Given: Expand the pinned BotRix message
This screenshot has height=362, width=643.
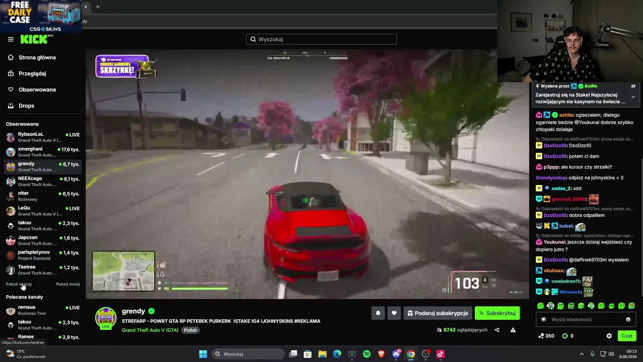Looking at the screenshot, I should click(633, 97).
